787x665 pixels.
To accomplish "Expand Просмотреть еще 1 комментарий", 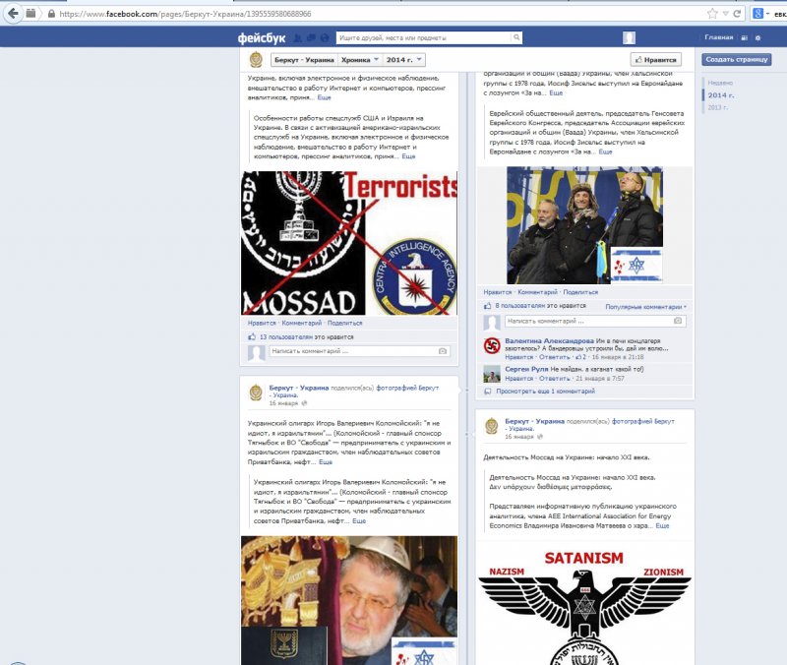I will [x=545, y=391].
